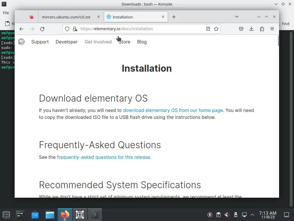Click the Konsole window title bar icon
This screenshot has height=221, width=294.
4,4
